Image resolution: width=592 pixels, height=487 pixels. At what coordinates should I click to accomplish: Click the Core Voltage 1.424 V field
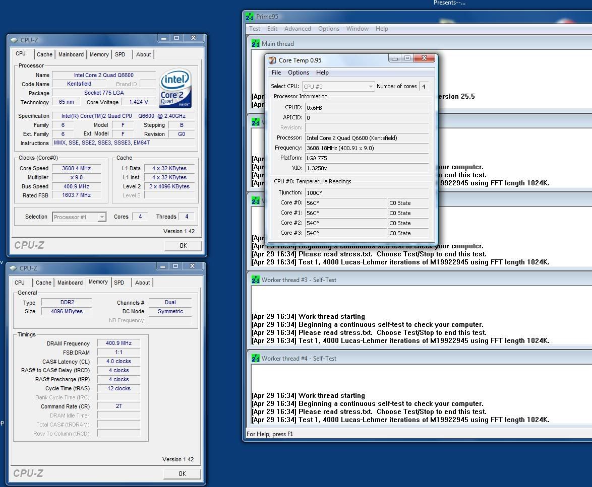pos(138,102)
